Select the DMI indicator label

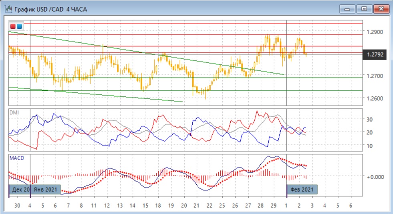pos(14,113)
